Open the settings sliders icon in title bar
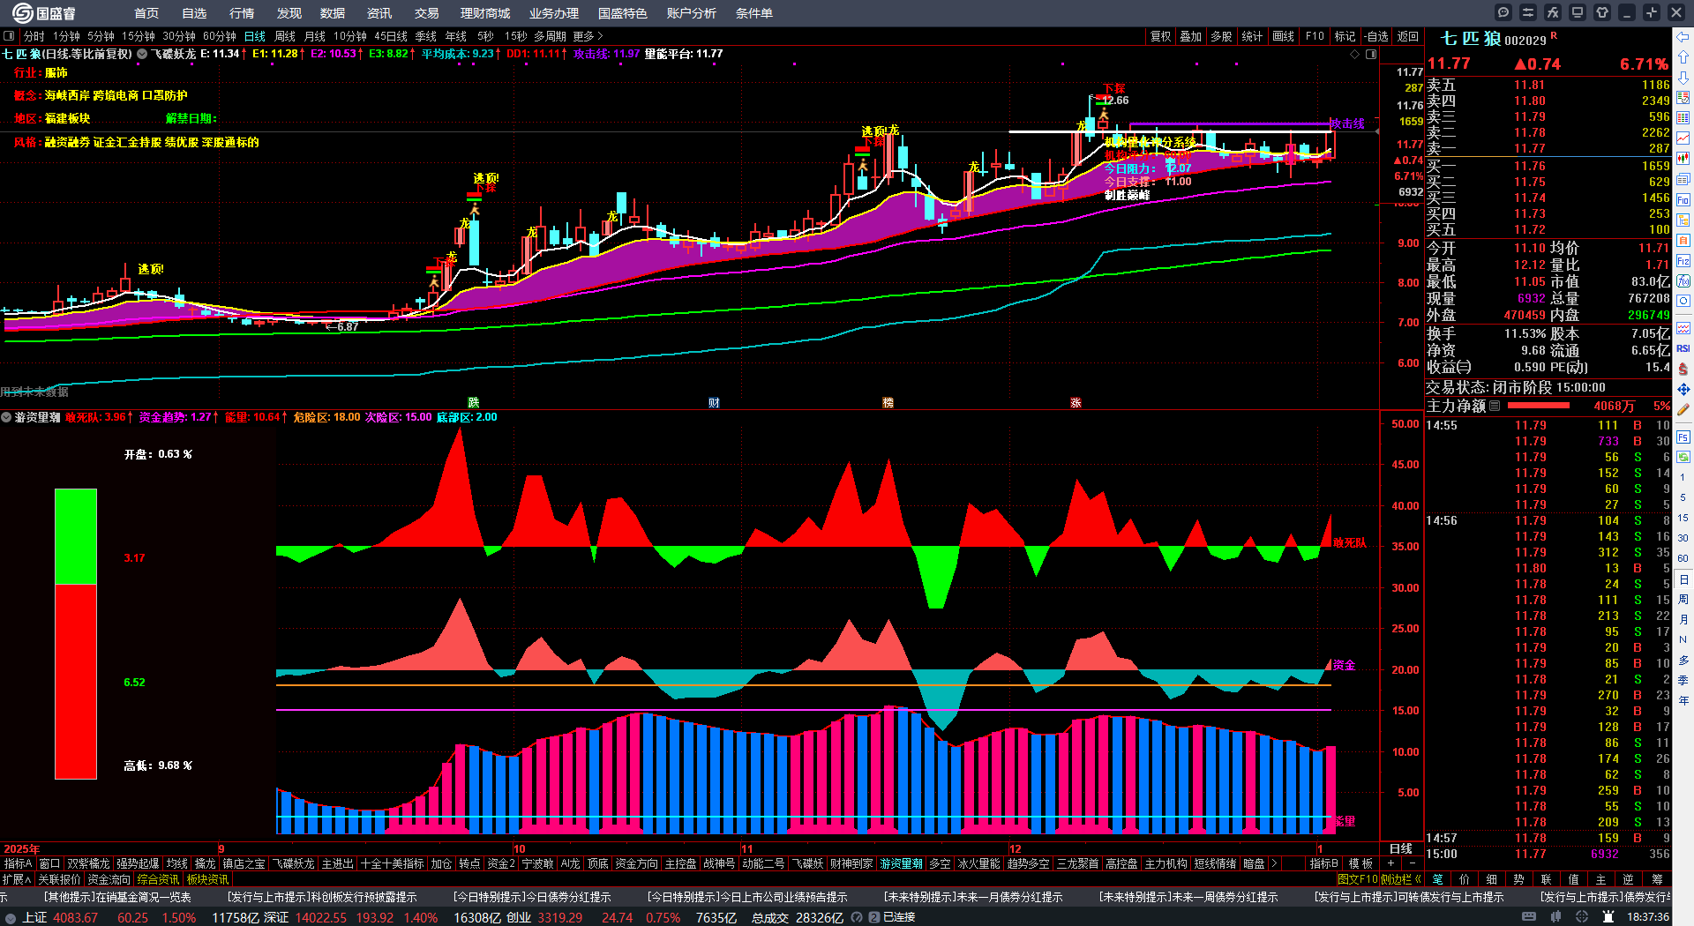This screenshot has width=1694, height=926. point(1528,12)
